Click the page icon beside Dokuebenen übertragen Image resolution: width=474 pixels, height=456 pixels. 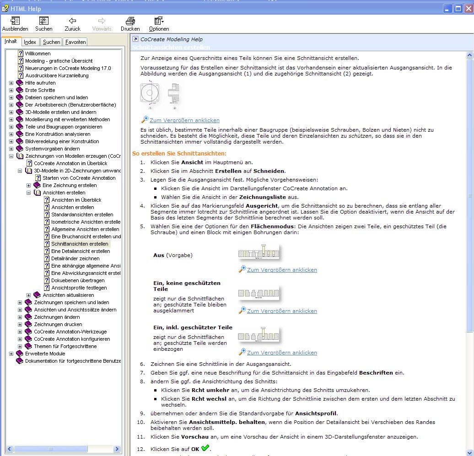(x=47, y=280)
